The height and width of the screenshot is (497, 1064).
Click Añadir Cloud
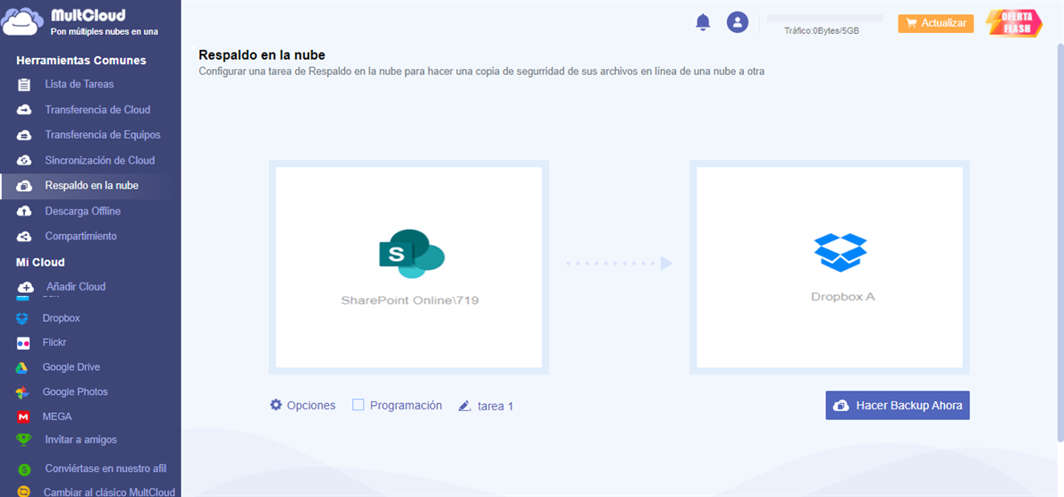(75, 287)
